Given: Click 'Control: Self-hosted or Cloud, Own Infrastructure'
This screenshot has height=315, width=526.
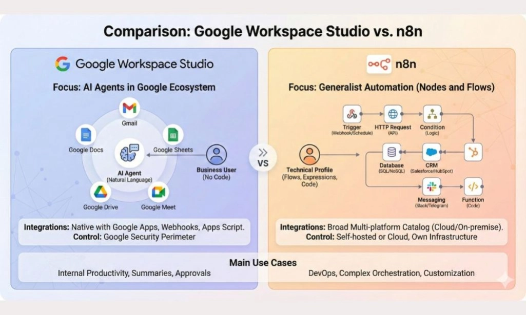Looking at the screenshot, I should pos(392,237).
